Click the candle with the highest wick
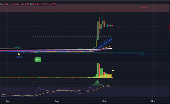Screen dimensions: 170x104 (x=98, y=31)
